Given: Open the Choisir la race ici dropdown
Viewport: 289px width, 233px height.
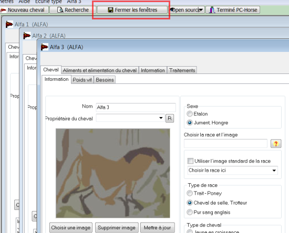Looking at the screenshot, I should coord(274,171).
